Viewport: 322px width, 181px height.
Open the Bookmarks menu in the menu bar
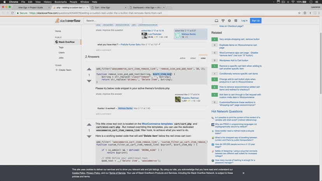(60, 2)
